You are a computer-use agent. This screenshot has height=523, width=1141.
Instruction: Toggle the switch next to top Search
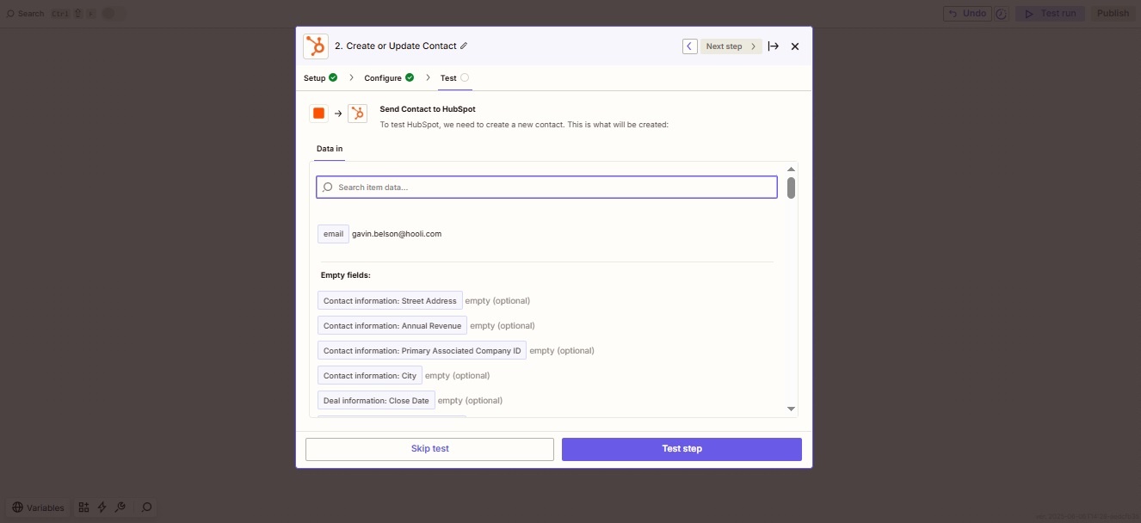pos(111,14)
